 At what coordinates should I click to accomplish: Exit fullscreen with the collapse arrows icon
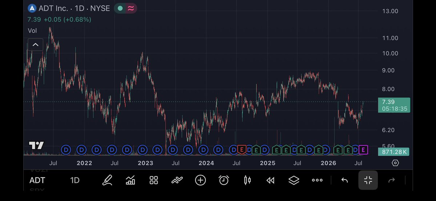tap(368, 180)
